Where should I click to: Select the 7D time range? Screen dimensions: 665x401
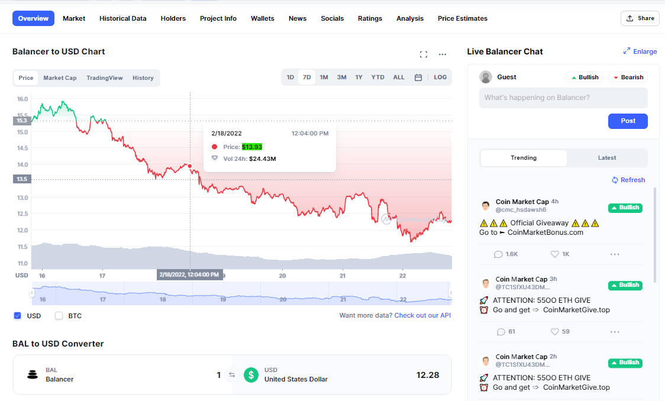click(x=306, y=77)
